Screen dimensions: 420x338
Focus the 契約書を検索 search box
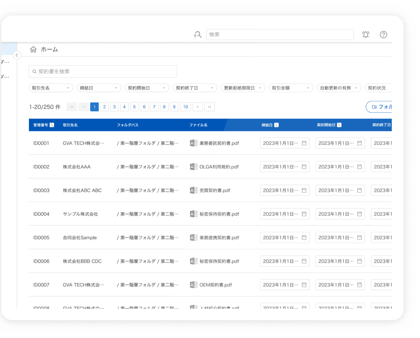103,72
